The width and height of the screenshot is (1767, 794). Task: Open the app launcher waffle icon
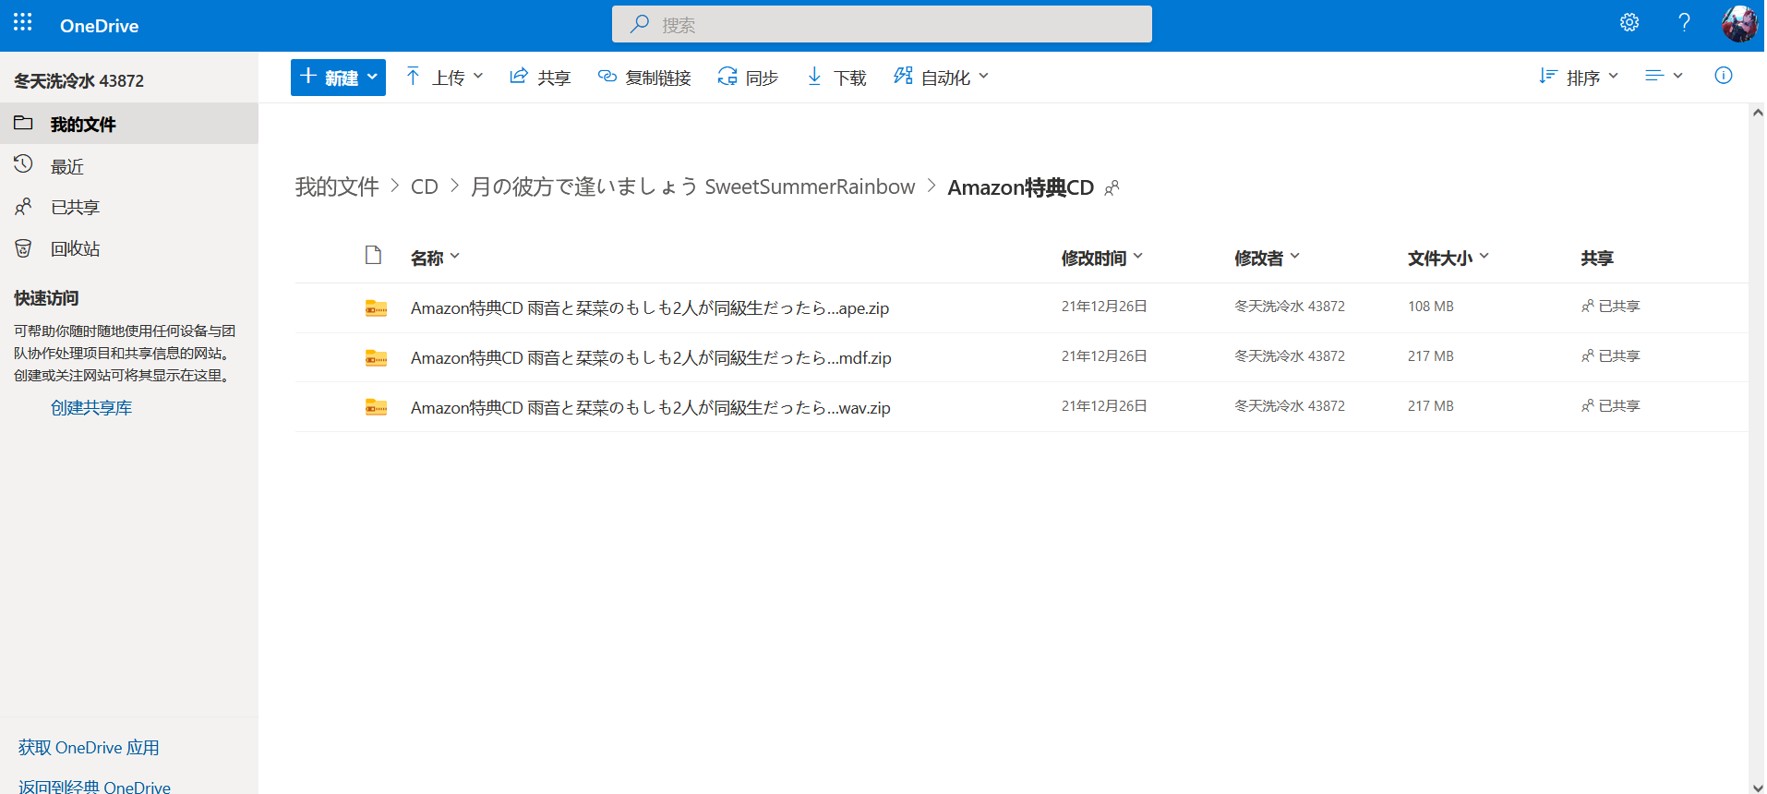coord(23,22)
